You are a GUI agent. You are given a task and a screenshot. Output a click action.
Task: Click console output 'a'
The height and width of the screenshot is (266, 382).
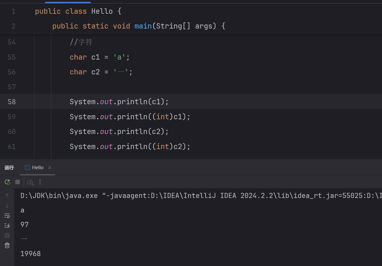[x=22, y=210]
